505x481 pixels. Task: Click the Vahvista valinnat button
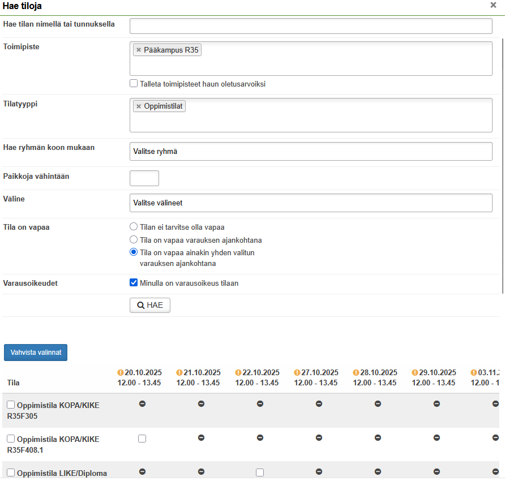(36, 352)
